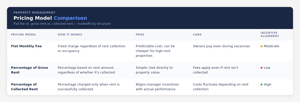The image size is (300, 102).
Task: Click the Low alignment label
Action: [x=267, y=68]
